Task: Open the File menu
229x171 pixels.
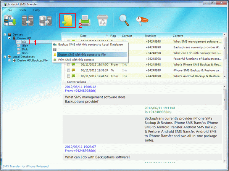Action: tap(10, 10)
